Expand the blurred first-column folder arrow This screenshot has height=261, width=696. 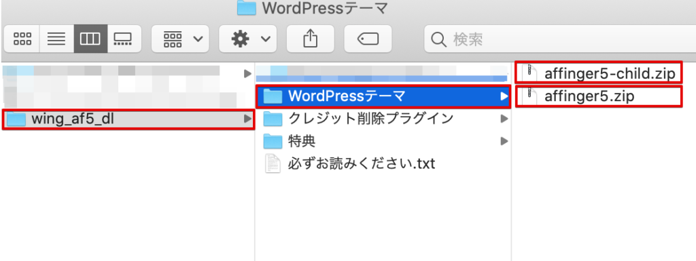coord(247,74)
